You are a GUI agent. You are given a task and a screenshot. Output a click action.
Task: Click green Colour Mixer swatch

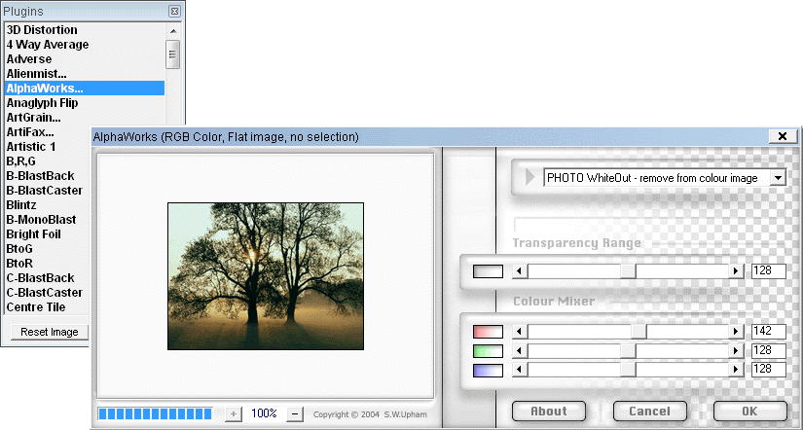488,351
